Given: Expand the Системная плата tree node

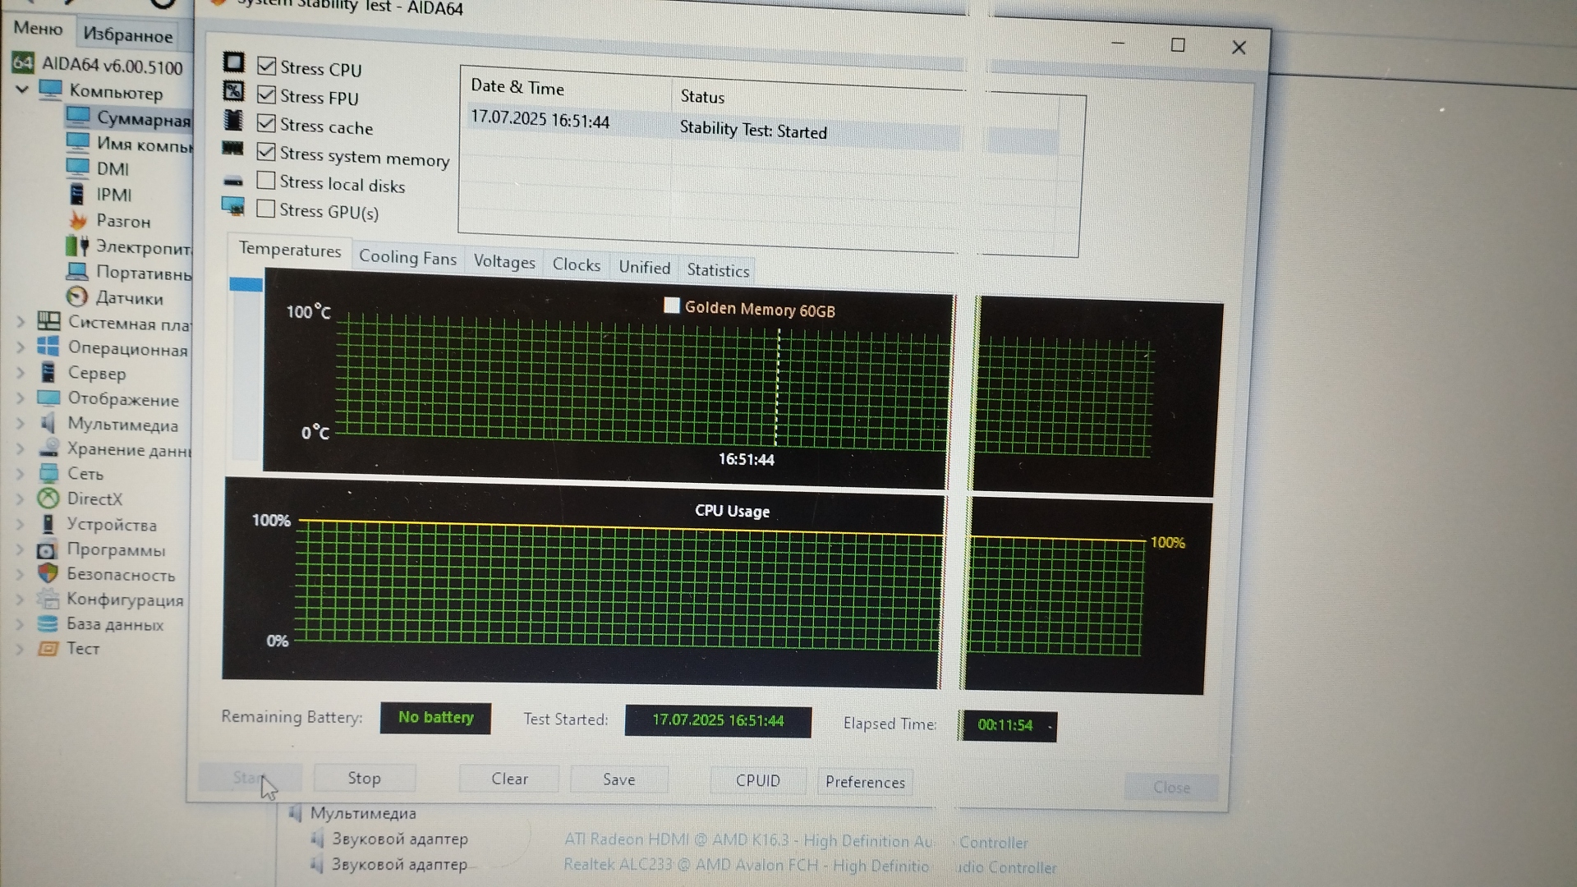Looking at the screenshot, I should 21,323.
